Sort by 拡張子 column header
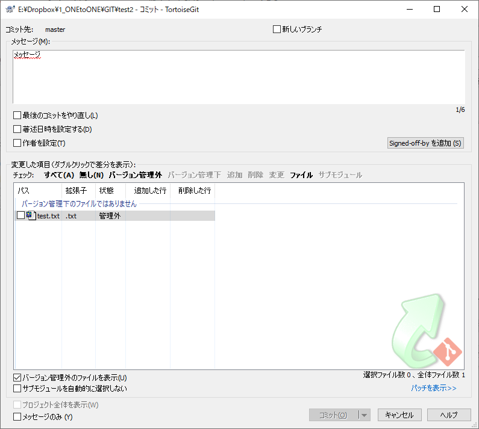The height and width of the screenshot is (429, 479). [x=78, y=191]
